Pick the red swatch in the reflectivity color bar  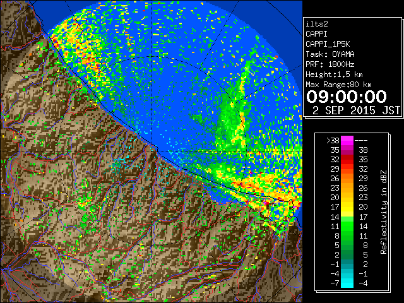pyautogui.click(x=347, y=160)
